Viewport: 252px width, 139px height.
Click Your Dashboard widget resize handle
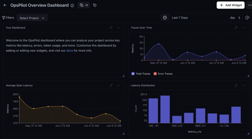coord(123,76)
